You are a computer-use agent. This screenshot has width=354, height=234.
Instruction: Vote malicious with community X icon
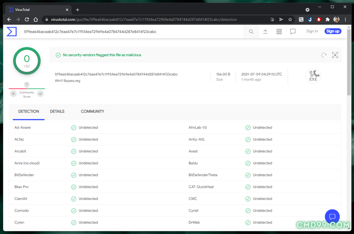13,94
